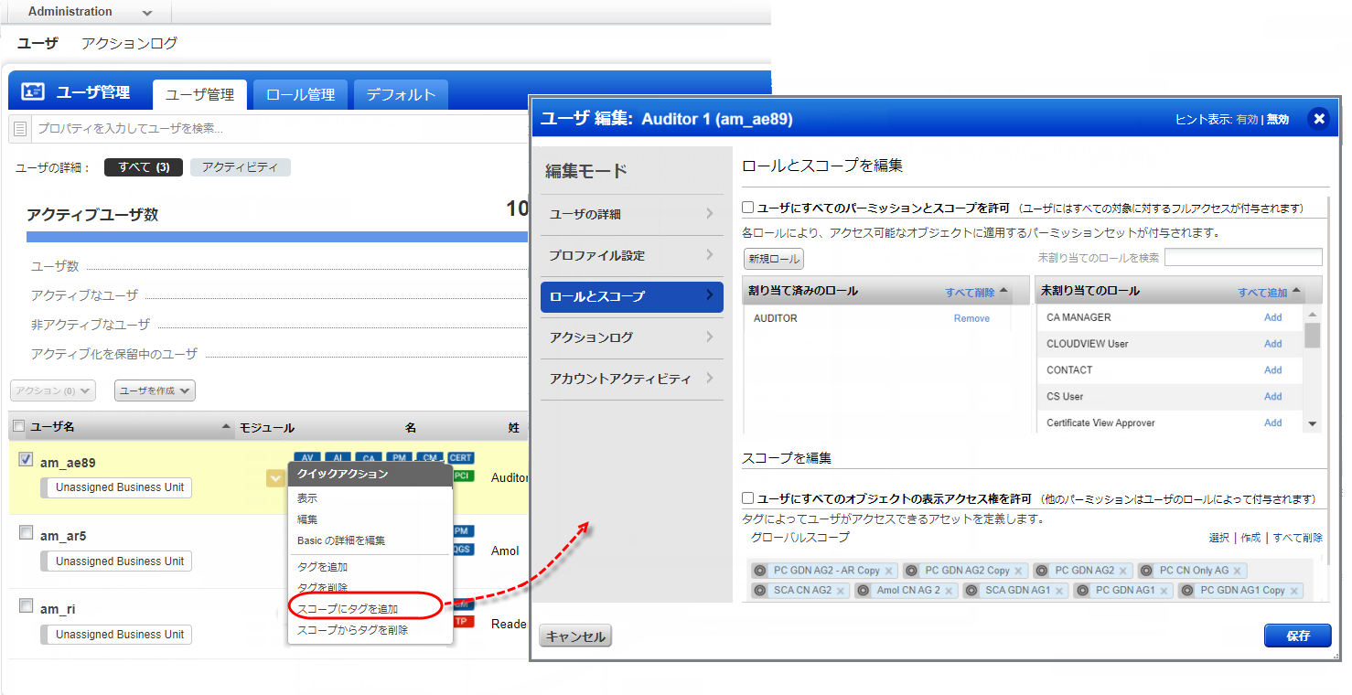Viewport: 1352px width, 695px height.
Task: Open the ユーザの詳細 edit mode section
Action: click(632, 214)
